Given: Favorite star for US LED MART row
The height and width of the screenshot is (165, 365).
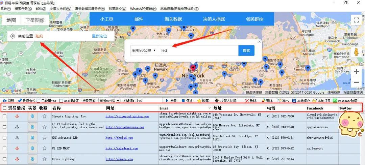Looking at the screenshot, I should coord(45,148).
